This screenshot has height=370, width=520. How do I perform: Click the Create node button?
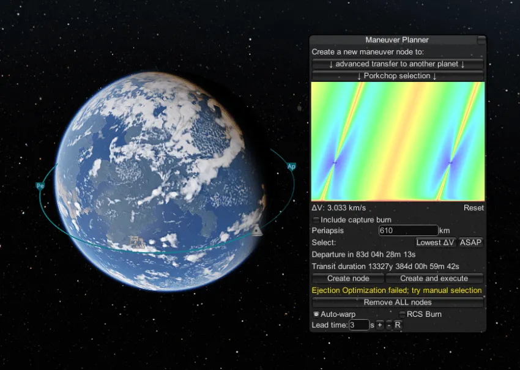pos(348,278)
